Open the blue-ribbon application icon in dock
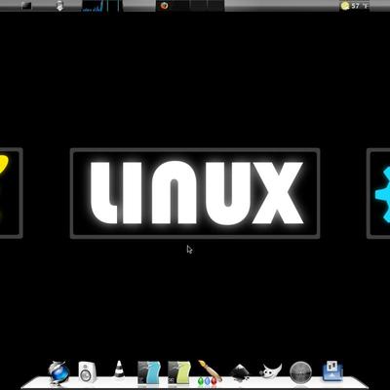 click(149, 371)
